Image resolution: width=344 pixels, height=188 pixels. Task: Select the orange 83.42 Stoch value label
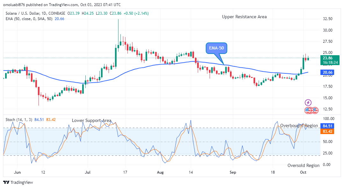328,132
